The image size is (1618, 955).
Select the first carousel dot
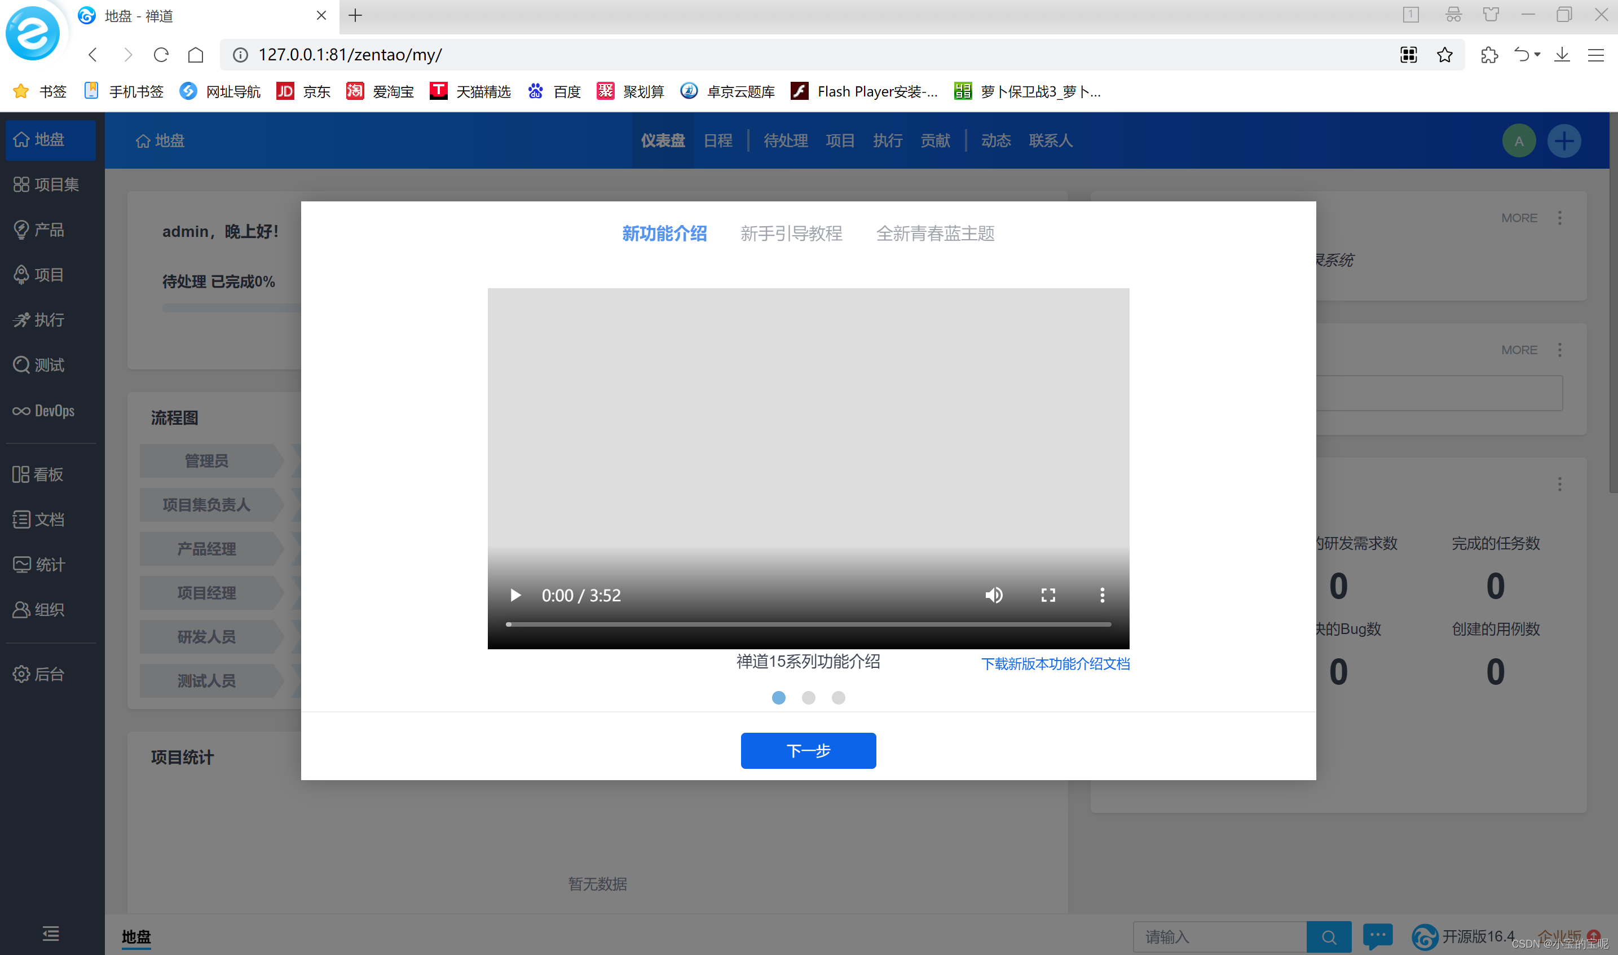(778, 698)
